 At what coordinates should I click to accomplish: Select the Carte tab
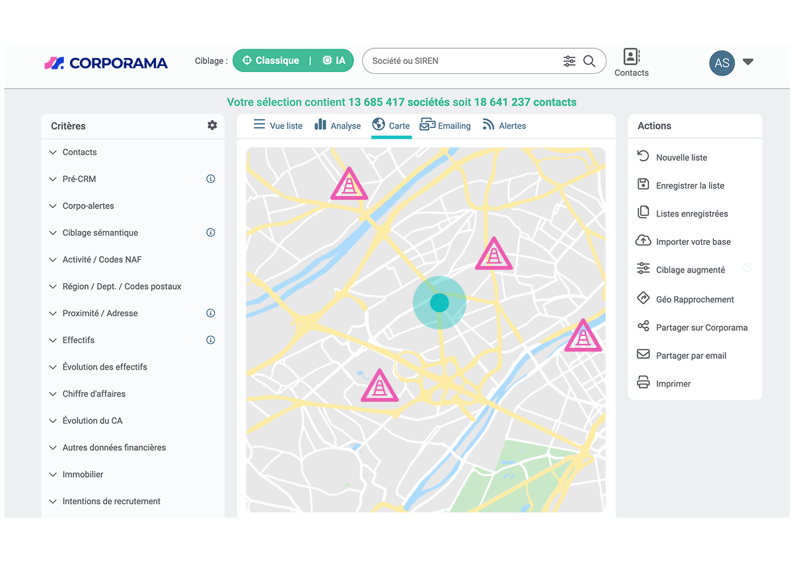(391, 125)
